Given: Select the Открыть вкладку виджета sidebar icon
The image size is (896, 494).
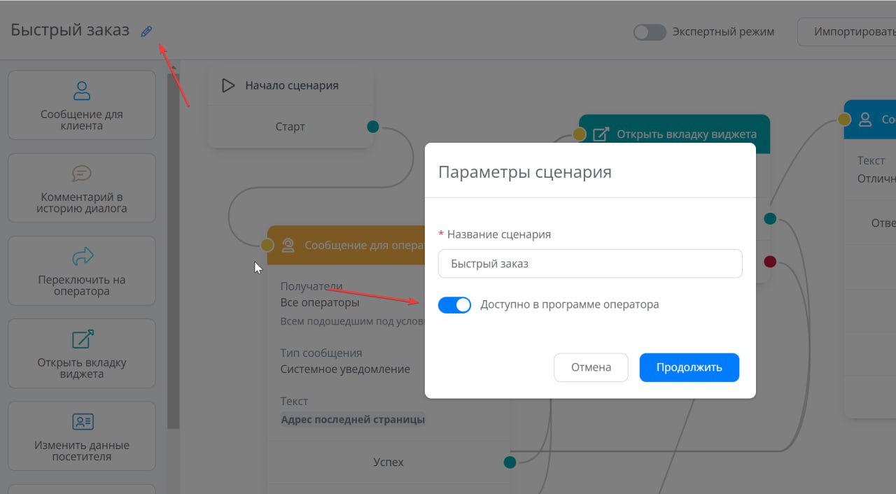Looking at the screenshot, I should coord(82,339).
